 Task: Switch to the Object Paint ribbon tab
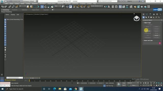click(x=35, y=10)
